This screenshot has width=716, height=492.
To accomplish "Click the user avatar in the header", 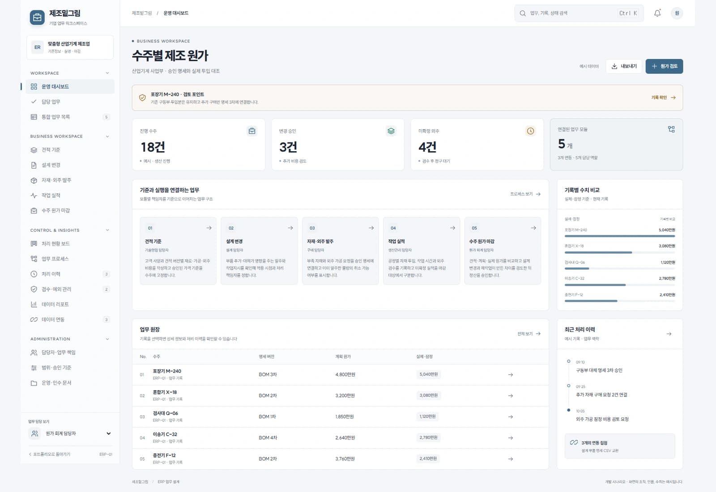I will 677,13.
